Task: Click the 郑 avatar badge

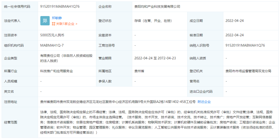Action: coord(45,21)
